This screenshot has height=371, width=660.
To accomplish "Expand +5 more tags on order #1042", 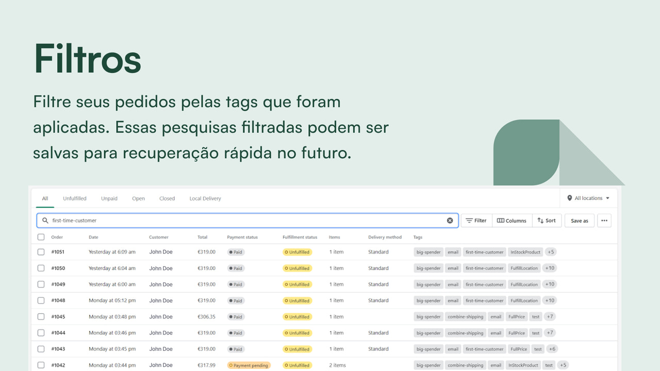I will (563, 365).
